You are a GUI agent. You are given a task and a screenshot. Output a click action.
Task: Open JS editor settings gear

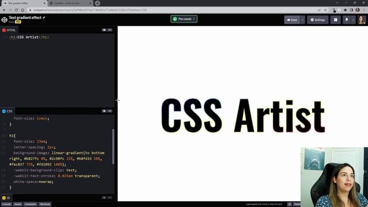pyautogui.click(x=104, y=198)
